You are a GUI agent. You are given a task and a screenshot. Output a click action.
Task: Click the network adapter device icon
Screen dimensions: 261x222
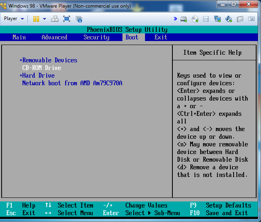(x=217, y=18)
